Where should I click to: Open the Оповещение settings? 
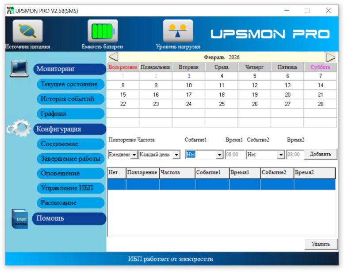pyautogui.click(x=71, y=174)
